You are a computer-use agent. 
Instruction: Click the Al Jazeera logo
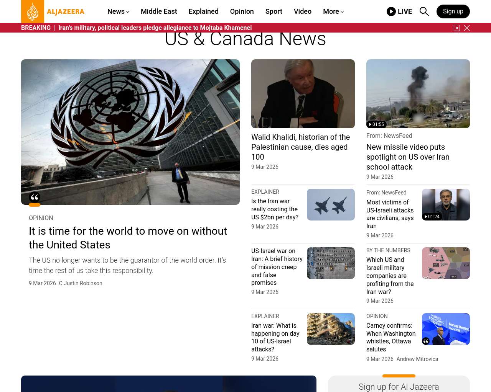point(53,11)
